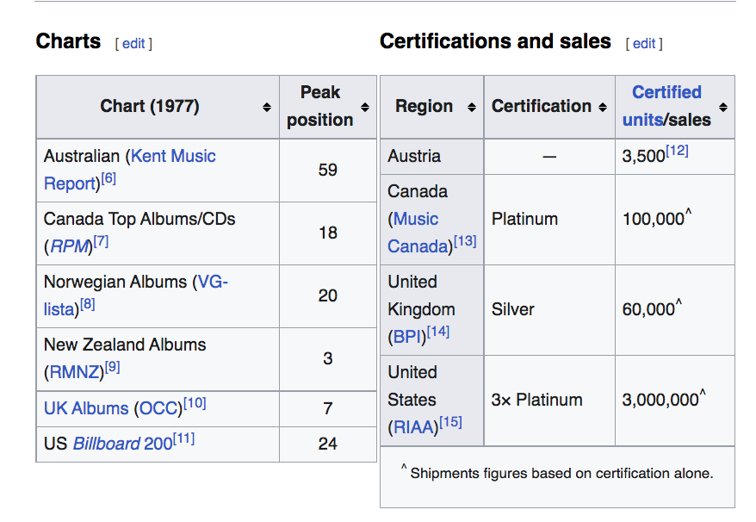Edit the Charts section
This screenshot has width=756, height=522.
(133, 43)
